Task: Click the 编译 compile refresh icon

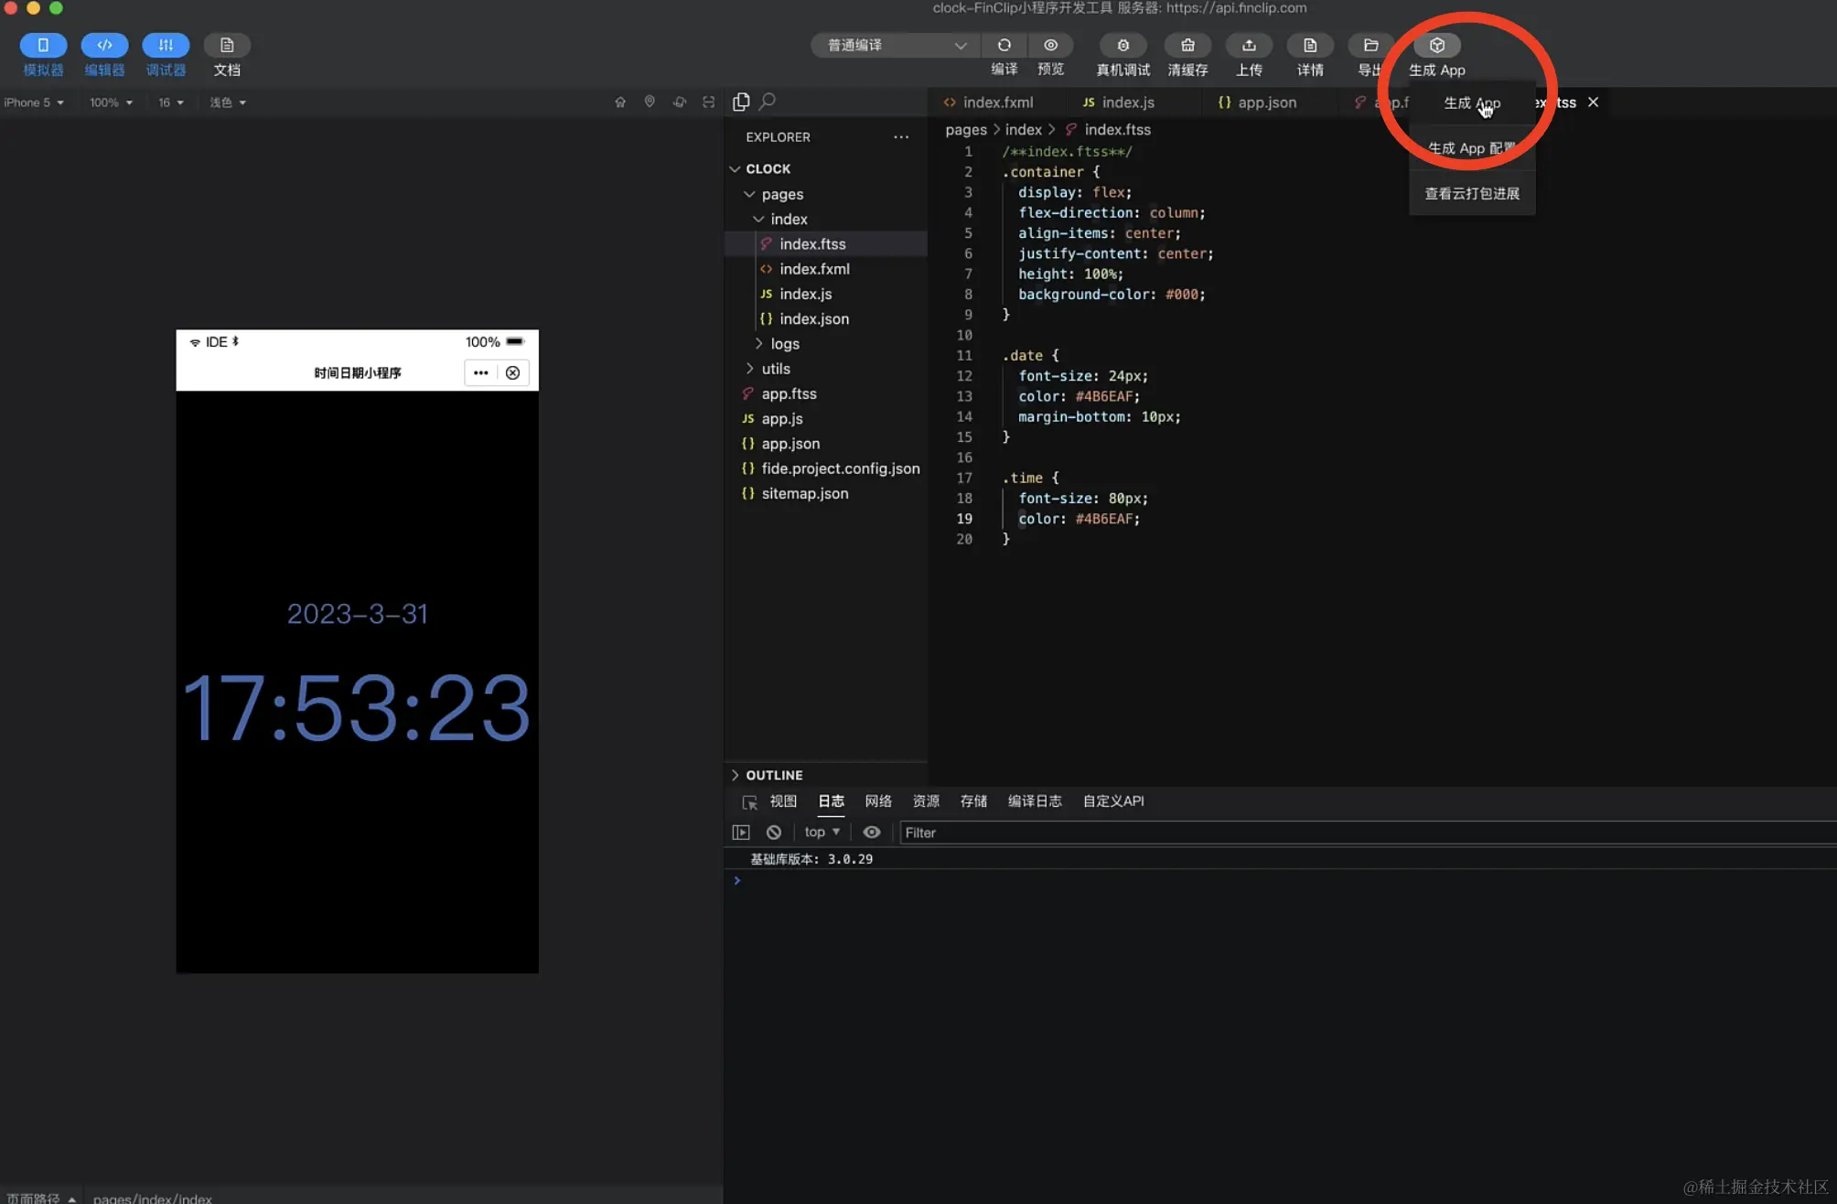Action: pyautogui.click(x=1004, y=46)
